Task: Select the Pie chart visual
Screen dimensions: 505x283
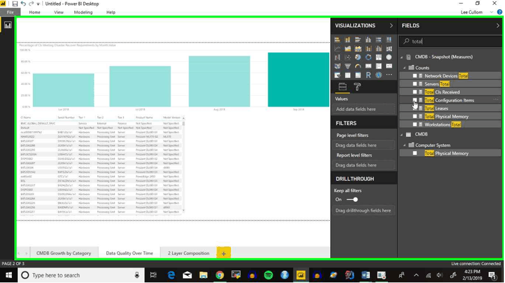Action: [358, 58]
